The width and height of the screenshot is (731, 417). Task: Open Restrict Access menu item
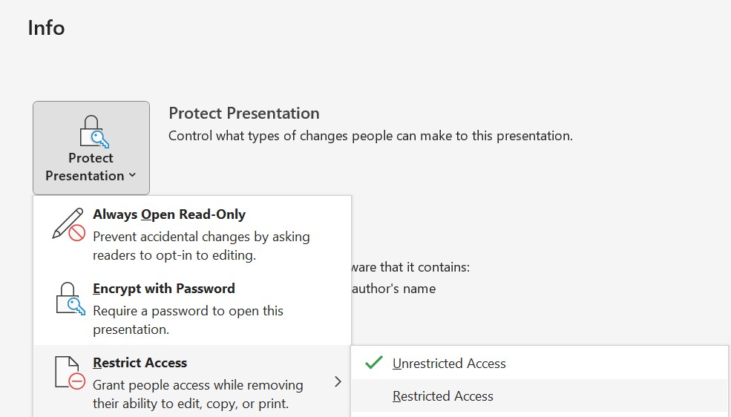coord(192,381)
